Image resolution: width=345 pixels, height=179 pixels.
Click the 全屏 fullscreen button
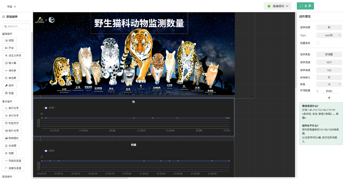tap(305, 6)
